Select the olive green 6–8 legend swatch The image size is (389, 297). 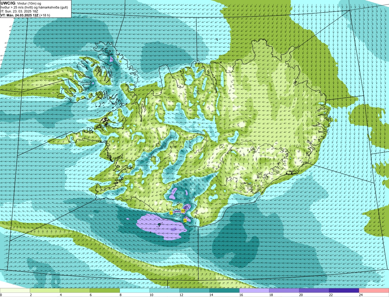[x=105, y=291]
